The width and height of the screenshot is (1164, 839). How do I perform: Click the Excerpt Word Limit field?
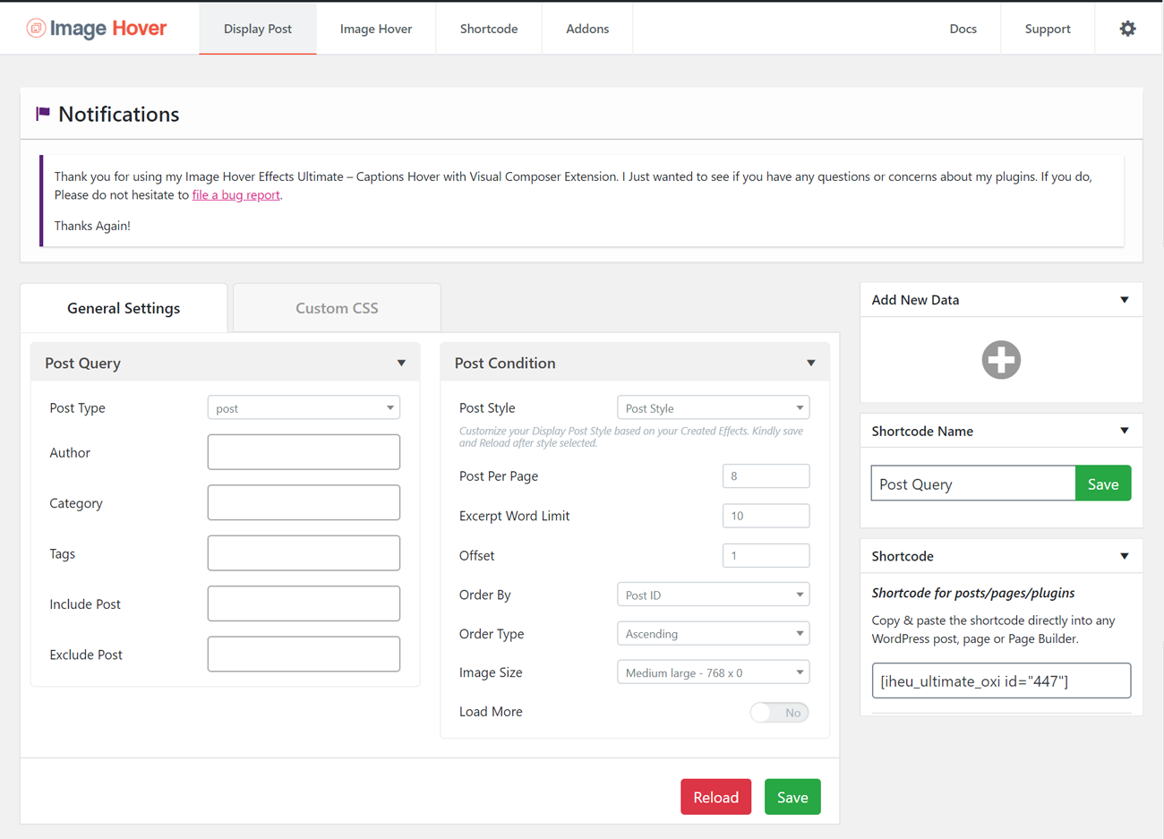click(766, 516)
